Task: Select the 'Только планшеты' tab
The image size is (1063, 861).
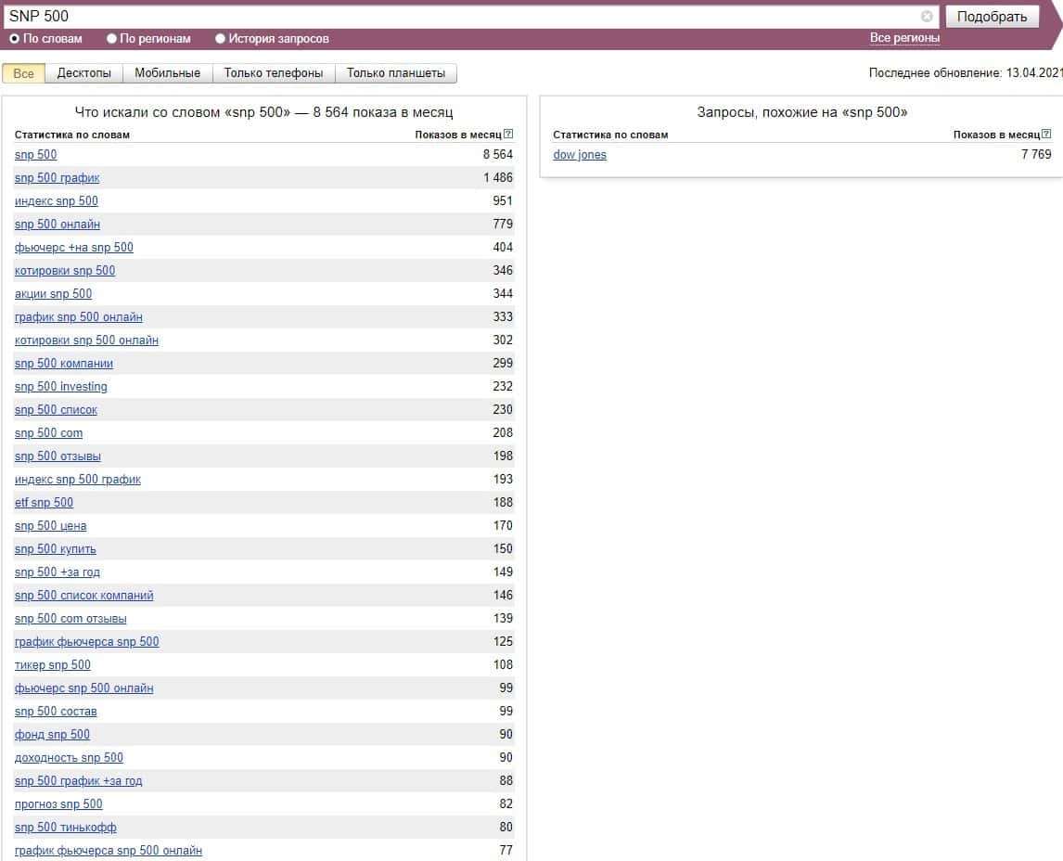Action: [396, 73]
